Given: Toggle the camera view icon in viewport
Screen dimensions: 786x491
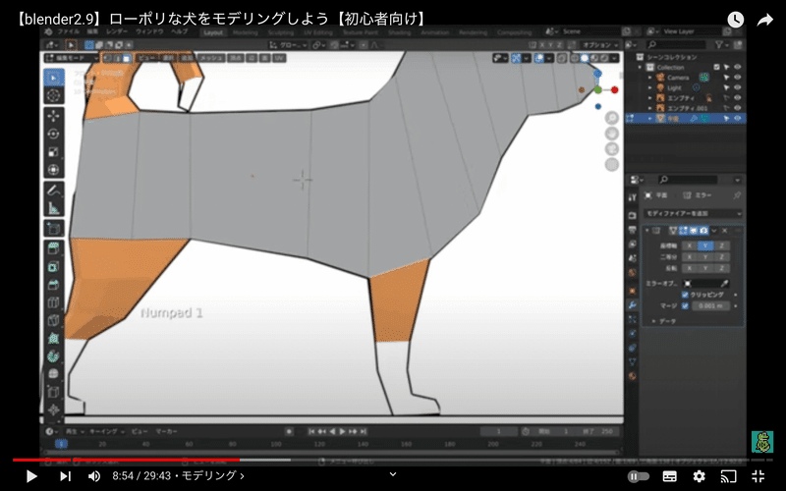Looking at the screenshot, I should (x=611, y=149).
